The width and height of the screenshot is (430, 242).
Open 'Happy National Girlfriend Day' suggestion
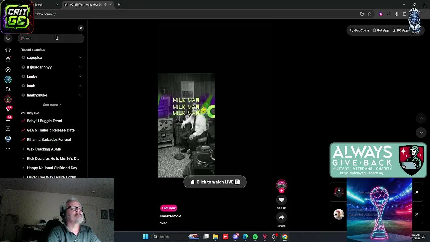tap(52, 168)
